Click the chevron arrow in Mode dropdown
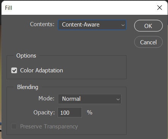168x139 pixels. coord(118,99)
